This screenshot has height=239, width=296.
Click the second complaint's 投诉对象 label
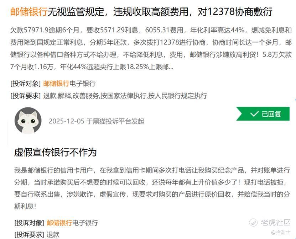[x=29, y=223]
